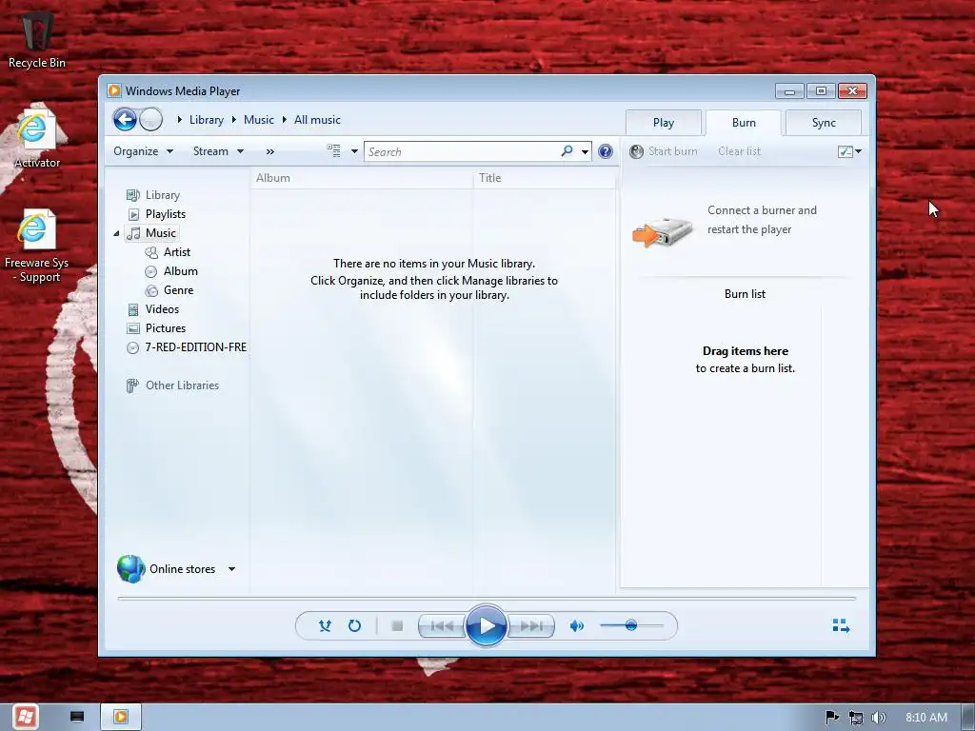Viewport: 975px width, 731px height.
Task: Open the Activator desktop shortcut
Action: pos(37,138)
